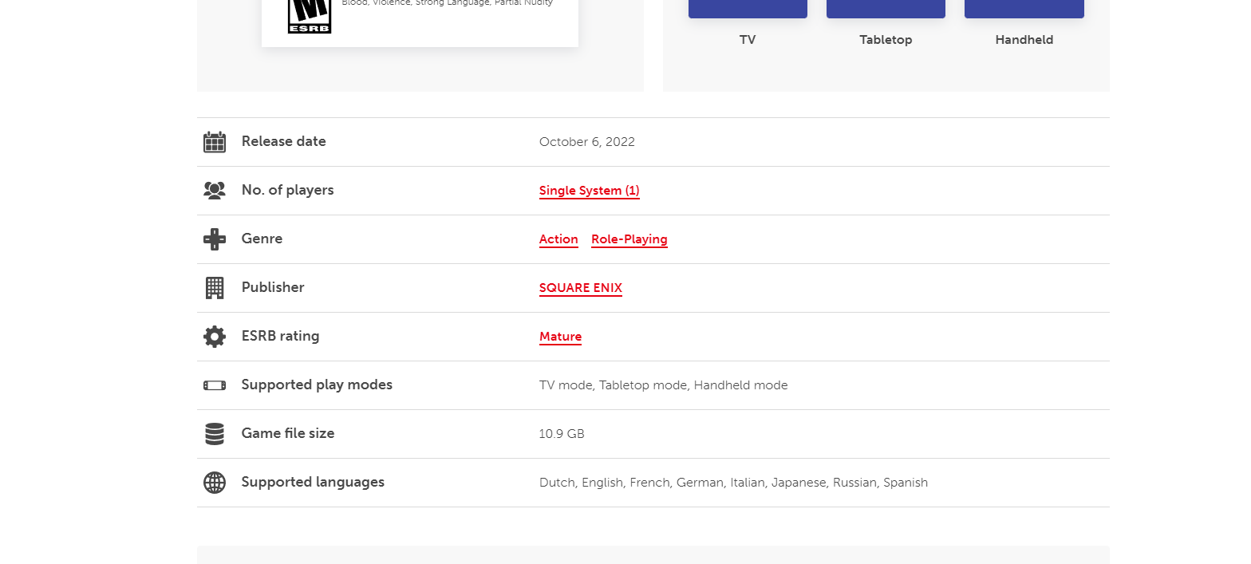
Task: Click the players group icon
Action: coord(215,191)
